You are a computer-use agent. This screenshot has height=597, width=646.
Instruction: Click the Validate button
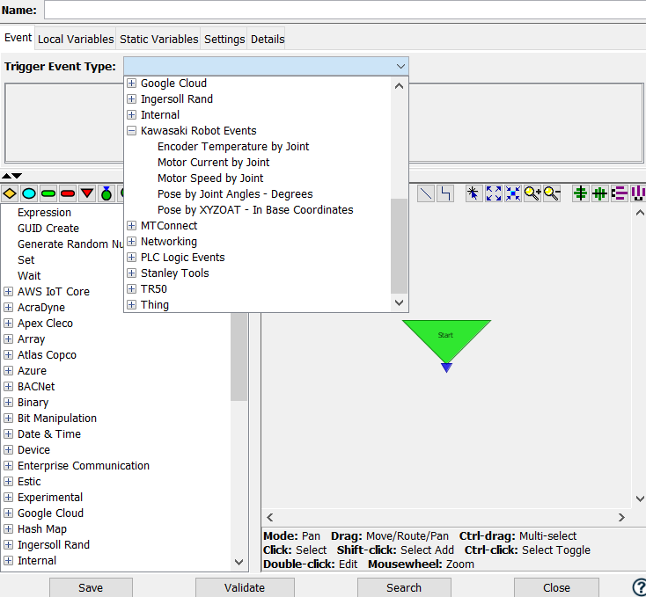coord(245,587)
